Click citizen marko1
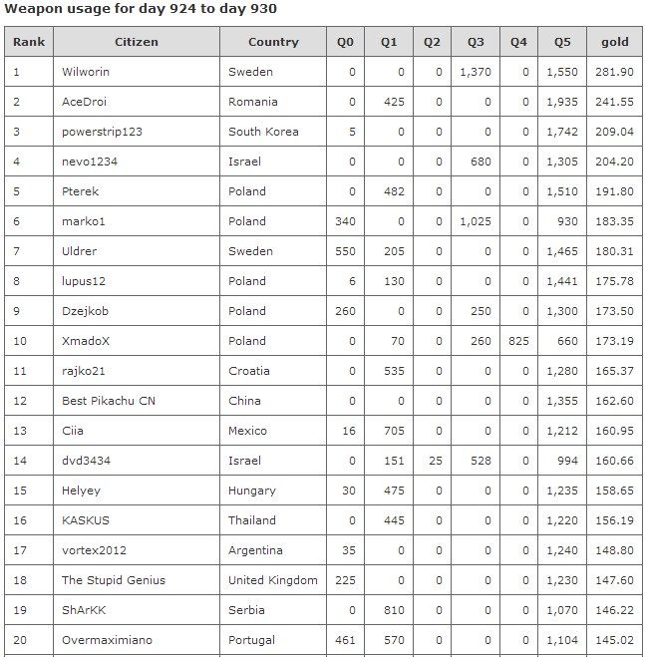 click(x=81, y=221)
